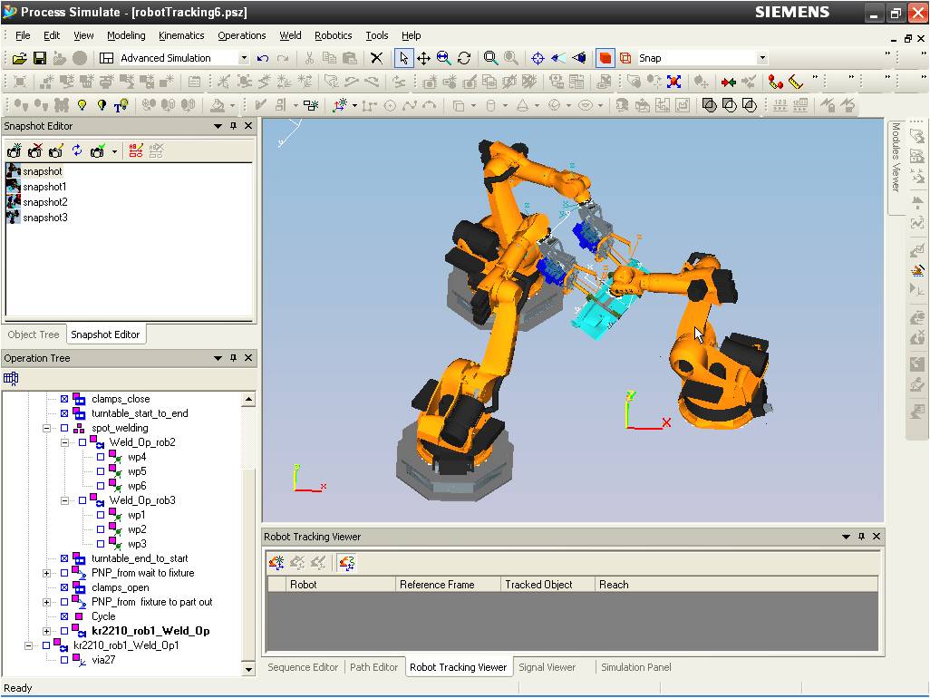Click the blue crosshair view center icon
The image size is (930, 698).
(538, 58)
